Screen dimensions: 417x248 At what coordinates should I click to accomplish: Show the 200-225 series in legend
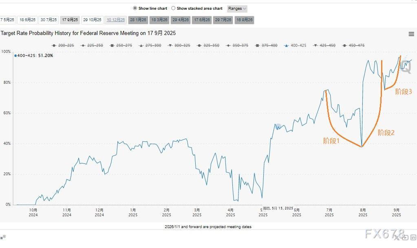63,46
